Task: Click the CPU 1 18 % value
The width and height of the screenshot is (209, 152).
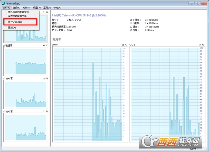Action: (x=202, y=45)
